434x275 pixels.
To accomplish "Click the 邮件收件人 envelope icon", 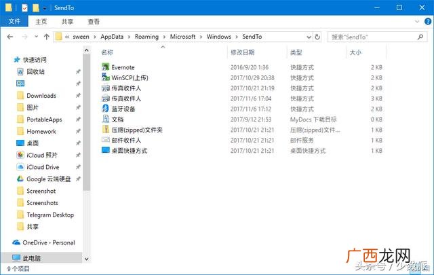I will click(x=106, y=140).
